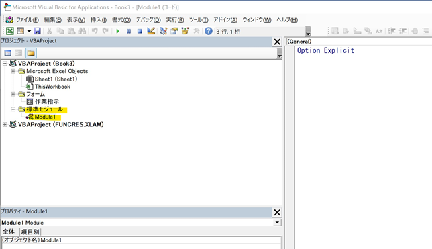Image resolution: width=432 pixels, height=249 pixels.
Task: Click the View Object icon in project pane
Action: (x=19, y=53)
